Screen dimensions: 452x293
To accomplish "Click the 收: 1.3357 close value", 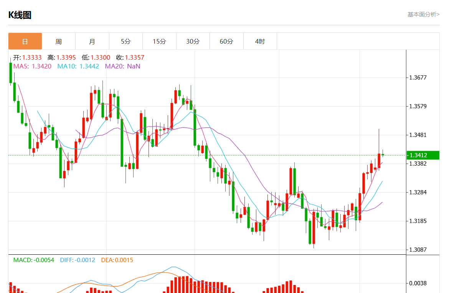I will (x=130, y=57).
